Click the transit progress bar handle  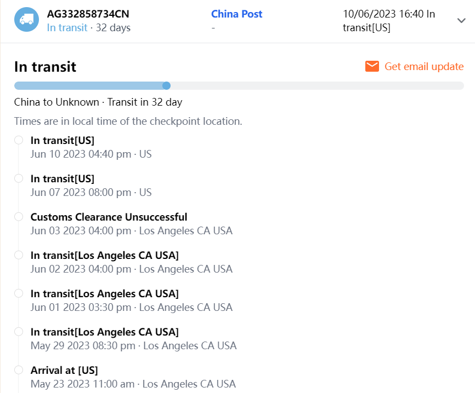[167, 85]
